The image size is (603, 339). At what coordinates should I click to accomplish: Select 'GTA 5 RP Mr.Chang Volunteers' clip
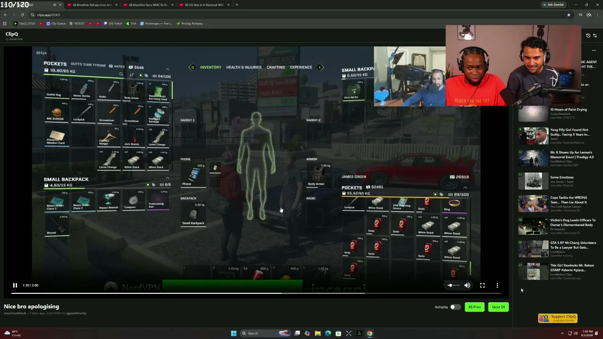pos(557,249)
